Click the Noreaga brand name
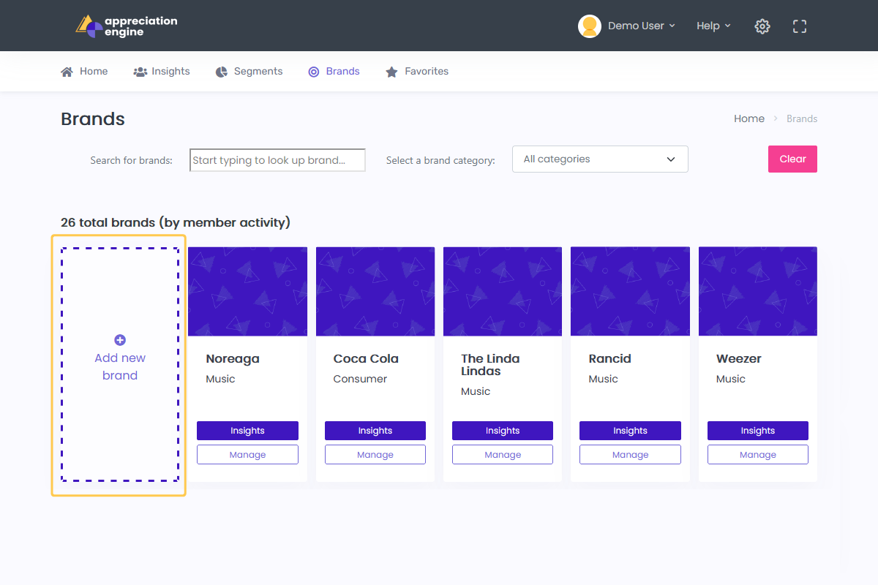Viewport: 878px width, 585px height. pyautogui.click(x=233, y=358)
